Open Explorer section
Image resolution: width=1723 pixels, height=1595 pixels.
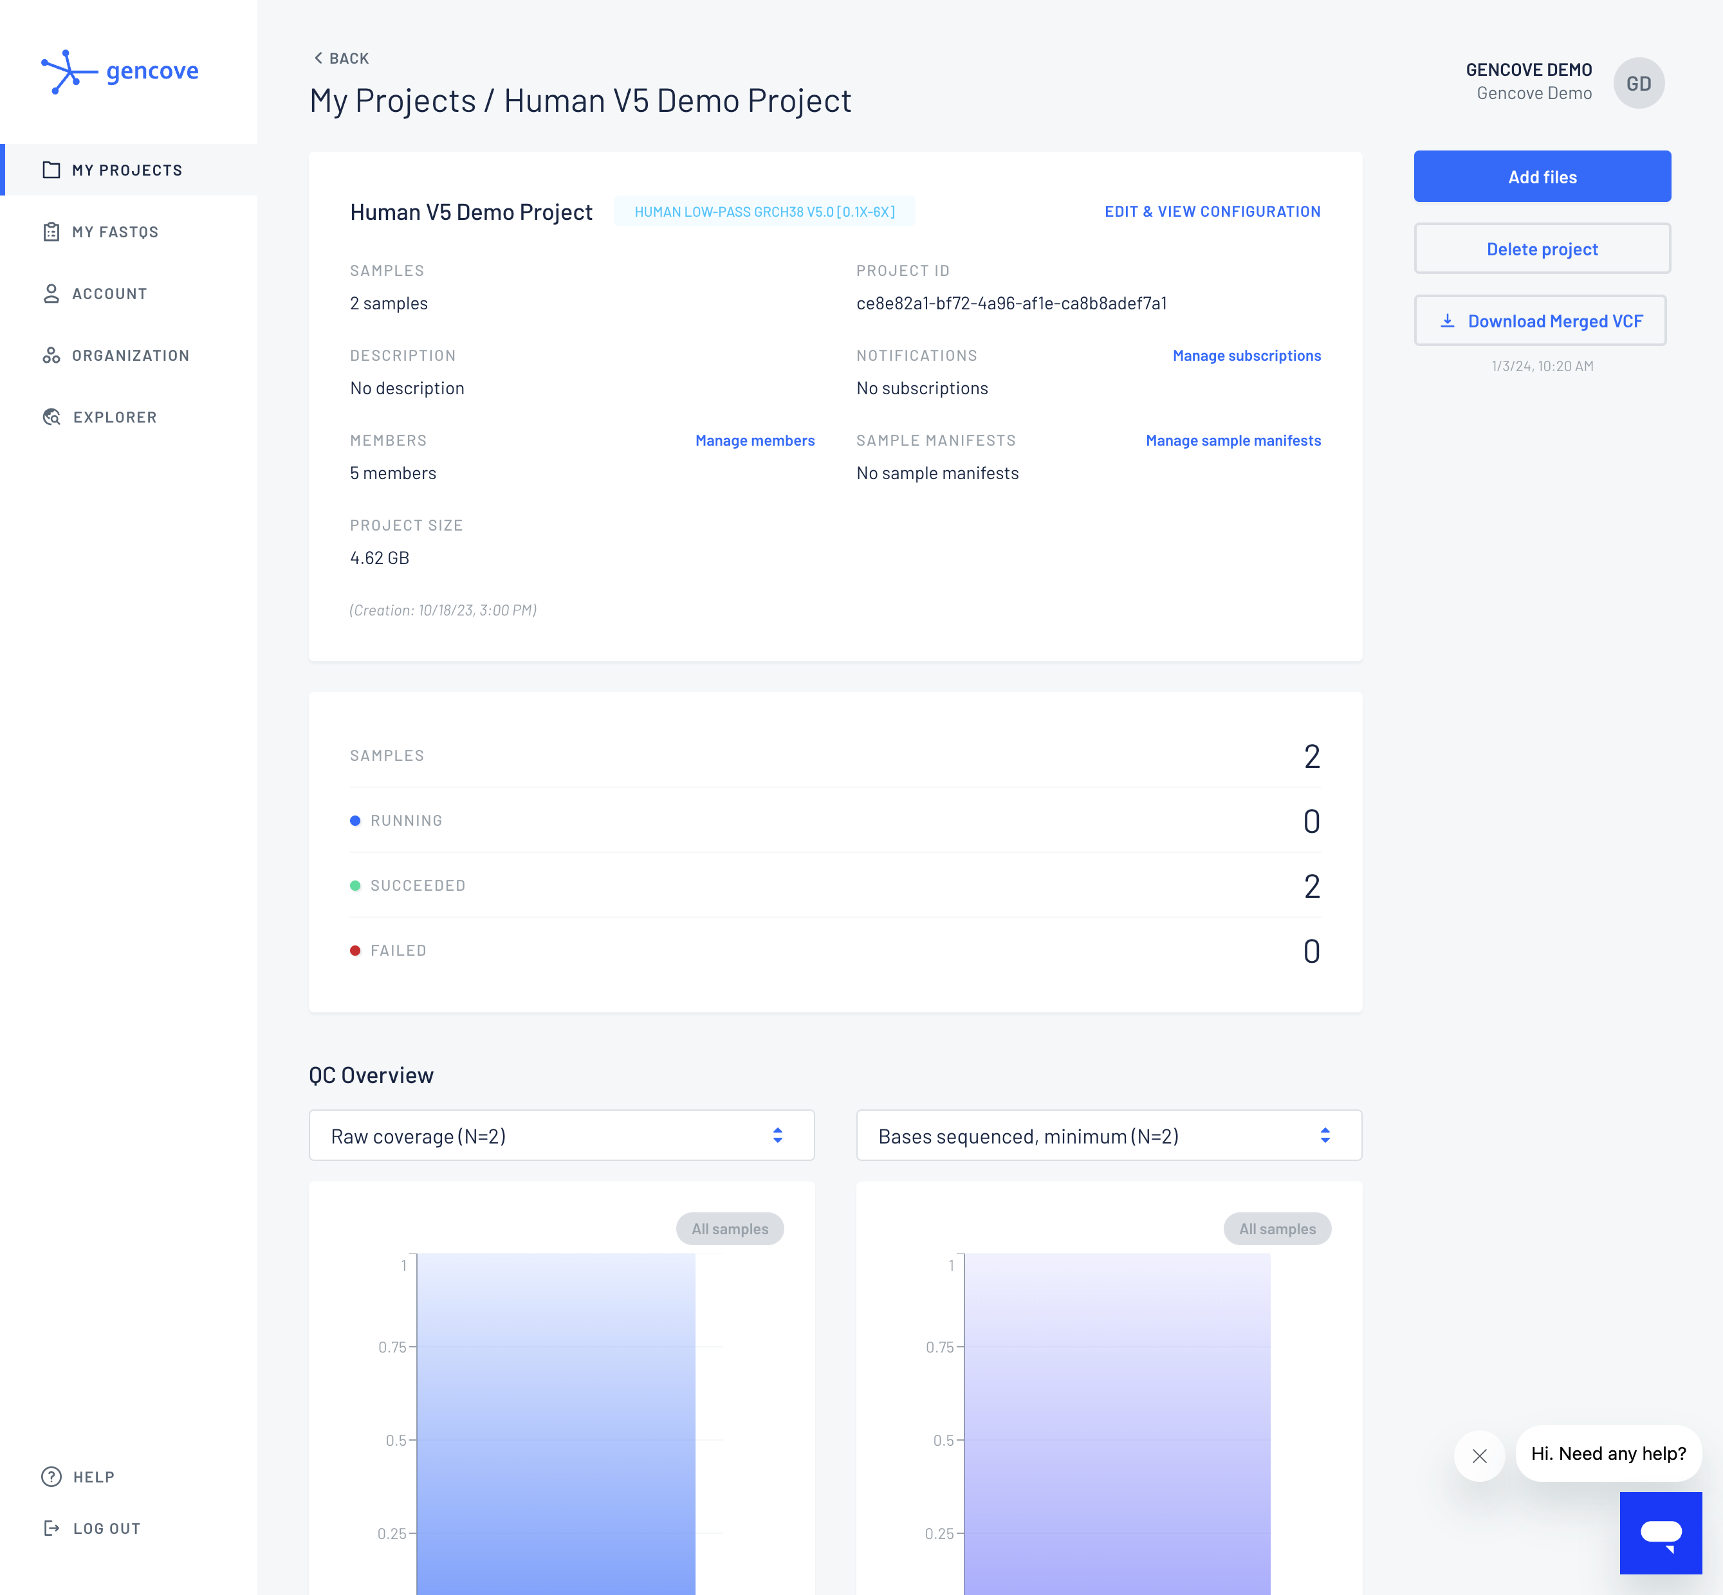[x=129, y=417]
